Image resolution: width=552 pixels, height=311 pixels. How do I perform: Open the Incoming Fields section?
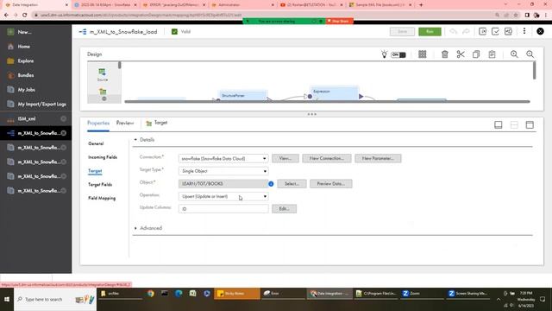coord(103,157)
